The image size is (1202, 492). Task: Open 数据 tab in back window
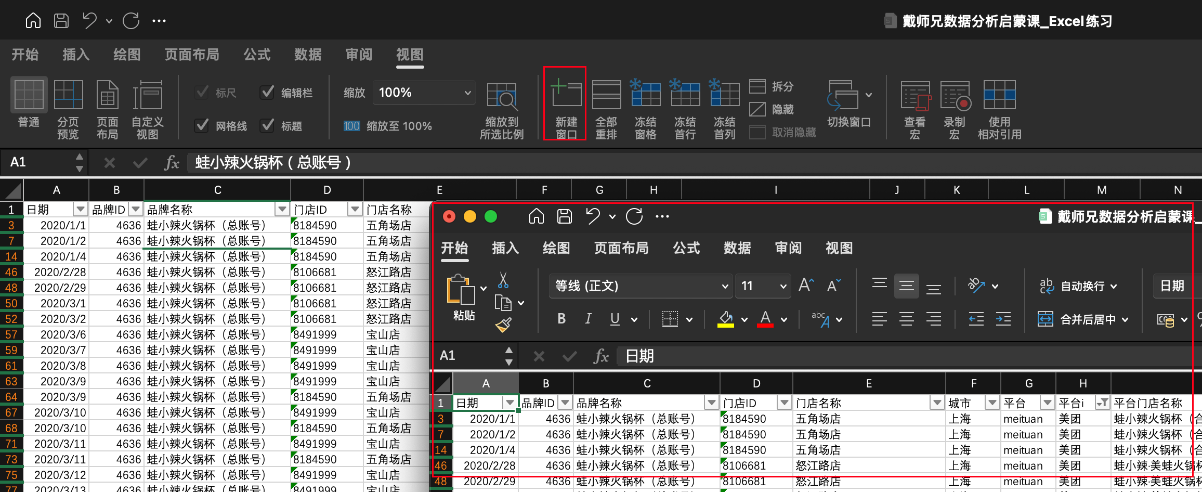click(308, 54)
